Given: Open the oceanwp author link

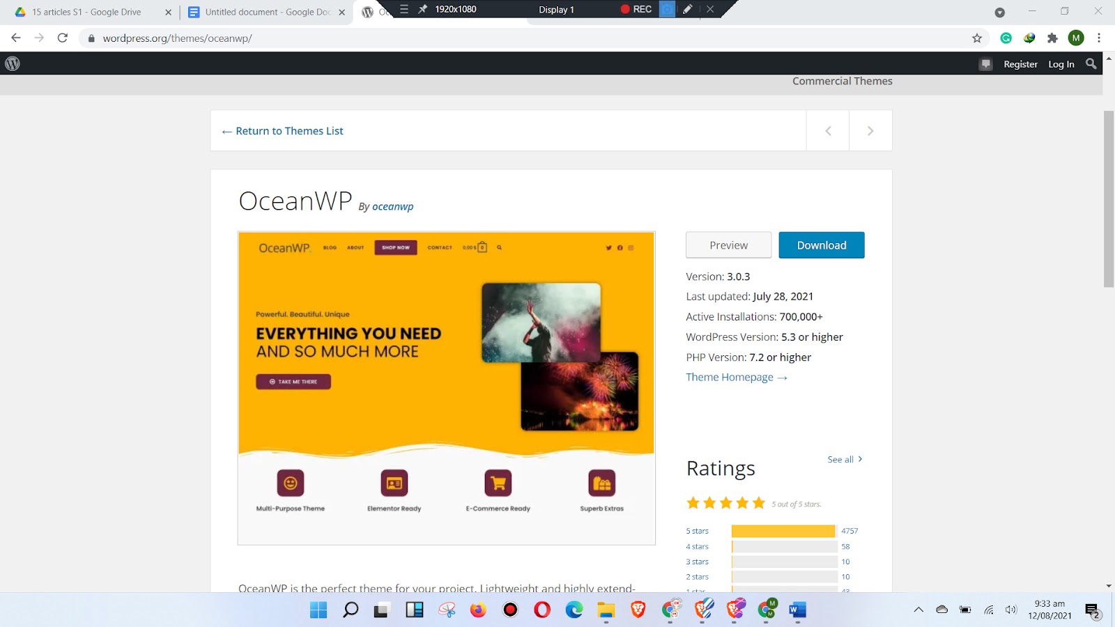Looking at the screenshot, I should click(x=392, y=206).
